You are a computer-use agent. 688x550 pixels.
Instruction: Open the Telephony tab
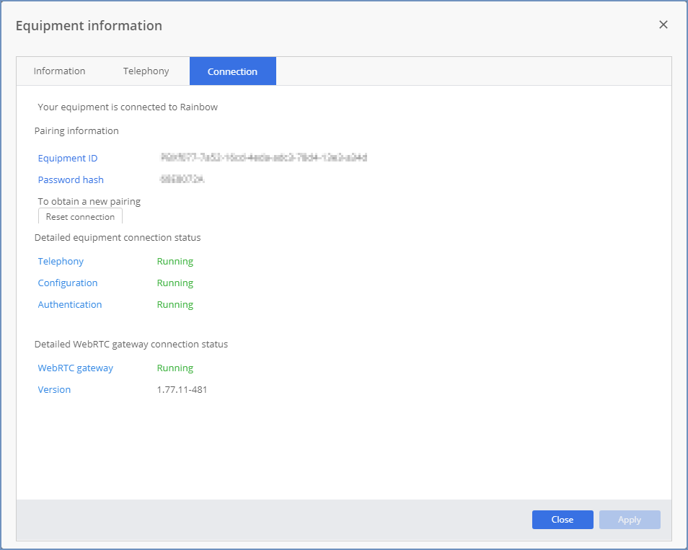146,71
